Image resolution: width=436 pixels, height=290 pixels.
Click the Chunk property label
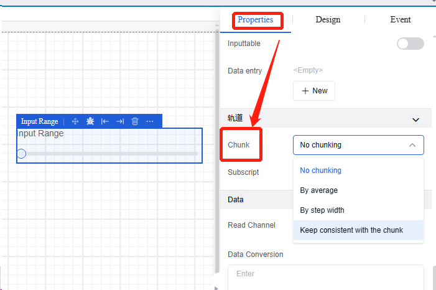coord(239,145)
